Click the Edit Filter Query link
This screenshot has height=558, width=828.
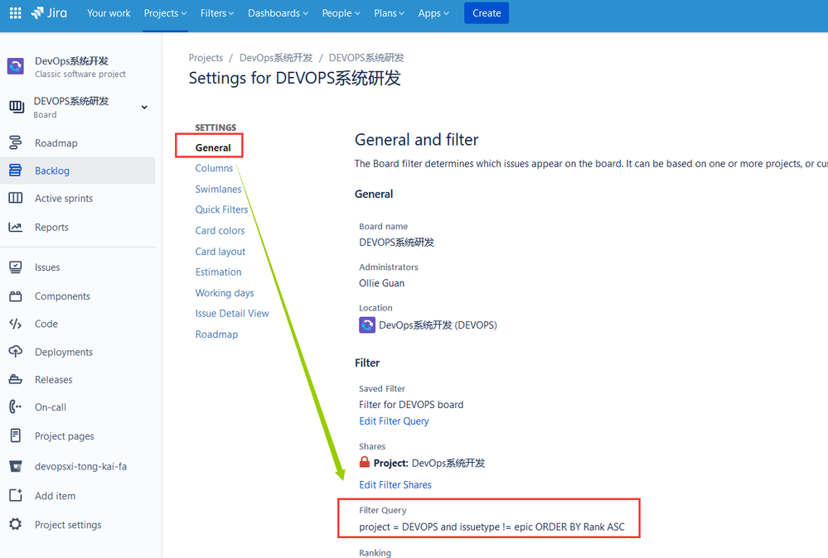click(x=394, y=421)
